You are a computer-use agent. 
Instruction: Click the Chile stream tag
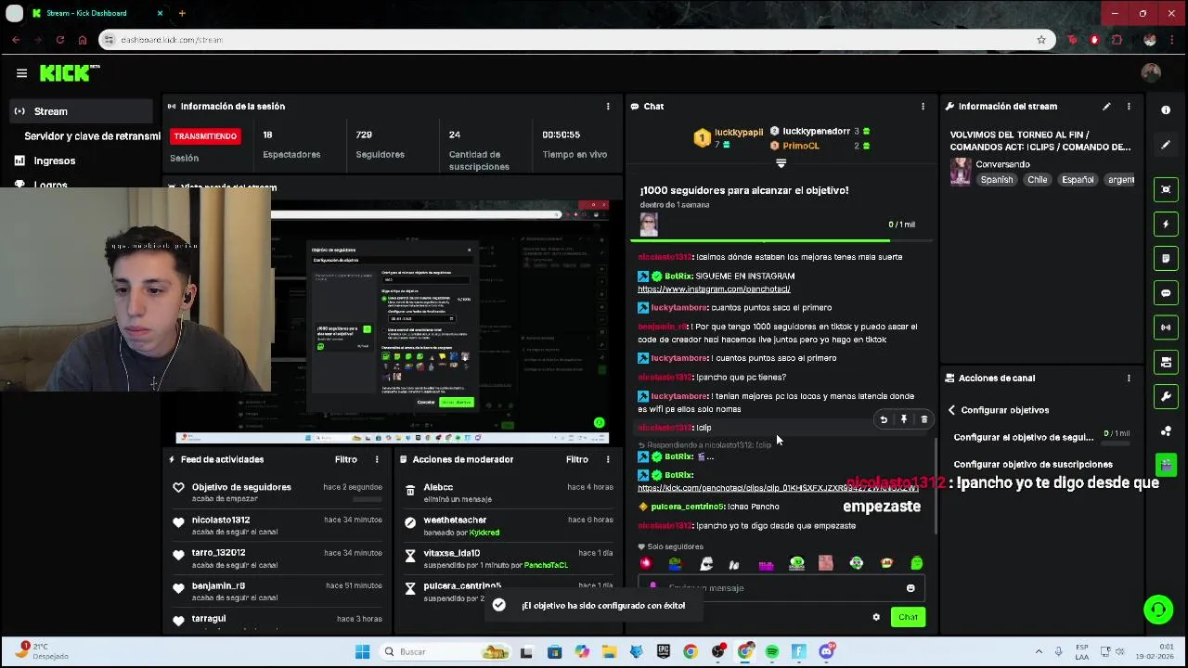coord(1037,180)
